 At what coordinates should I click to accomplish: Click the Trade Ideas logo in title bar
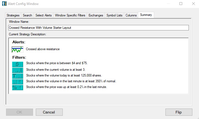(x=4, y=4)
